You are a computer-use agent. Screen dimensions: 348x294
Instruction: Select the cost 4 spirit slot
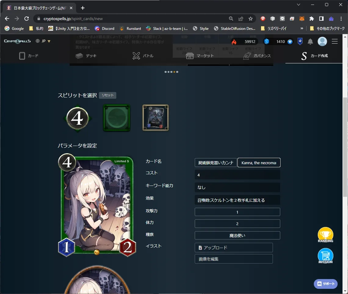(77, 118)
